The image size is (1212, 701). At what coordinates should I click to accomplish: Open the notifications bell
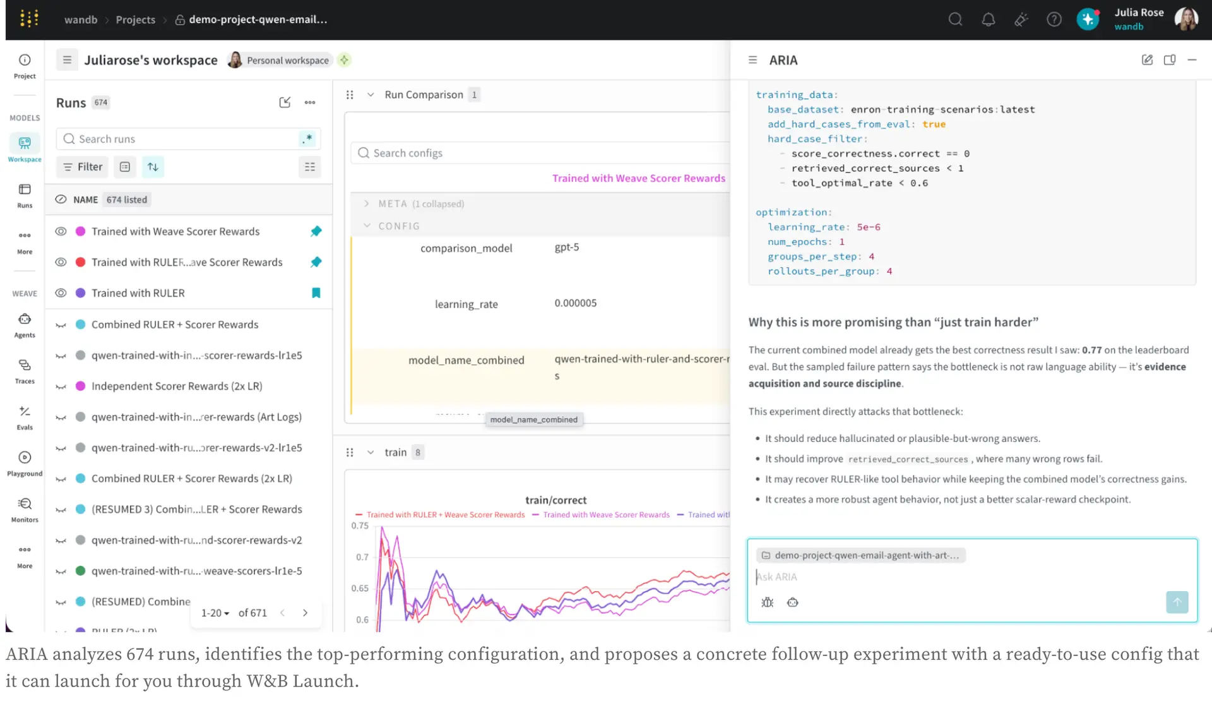(x=989, y=20)
